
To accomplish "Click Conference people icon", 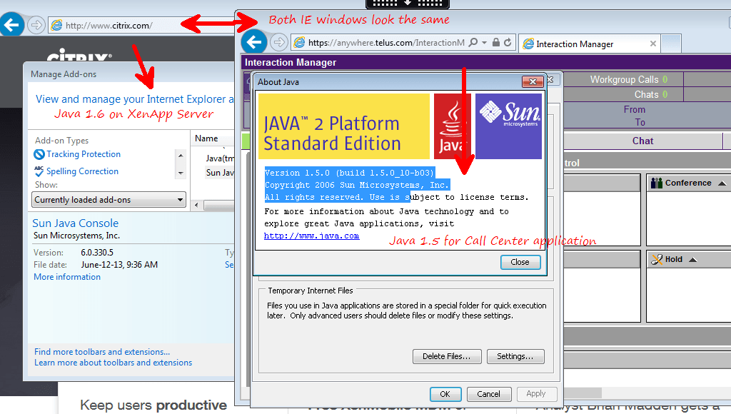I will 657,183.
